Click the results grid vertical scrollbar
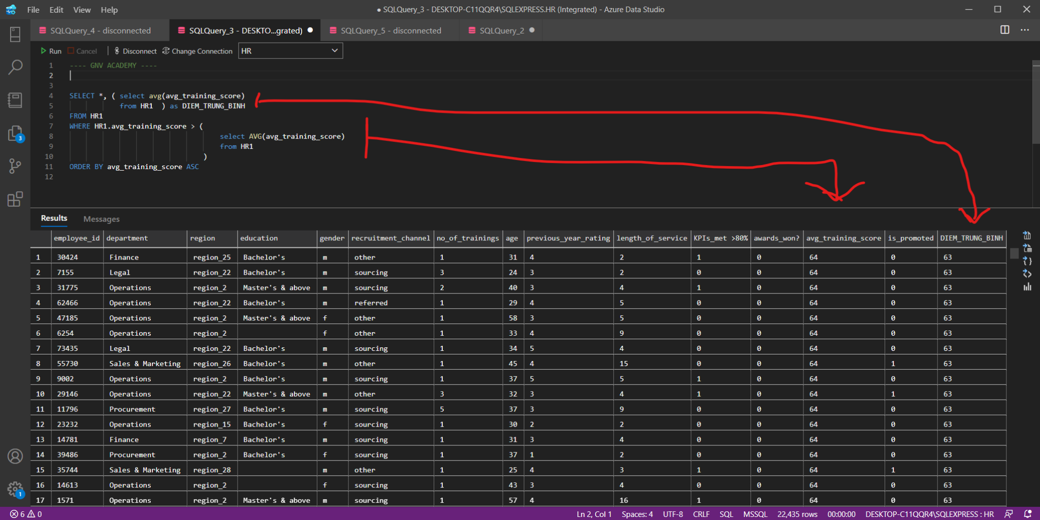This screenshot has height=520, width=1040. [x=1014, y=254]
